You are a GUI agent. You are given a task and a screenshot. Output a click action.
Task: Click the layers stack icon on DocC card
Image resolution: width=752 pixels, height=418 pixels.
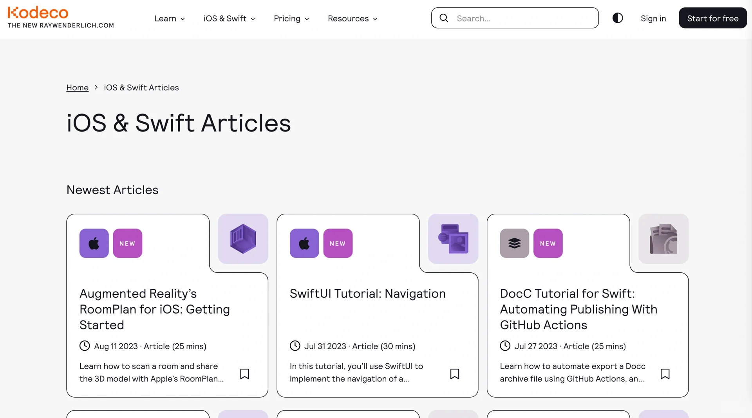(514, 243)
